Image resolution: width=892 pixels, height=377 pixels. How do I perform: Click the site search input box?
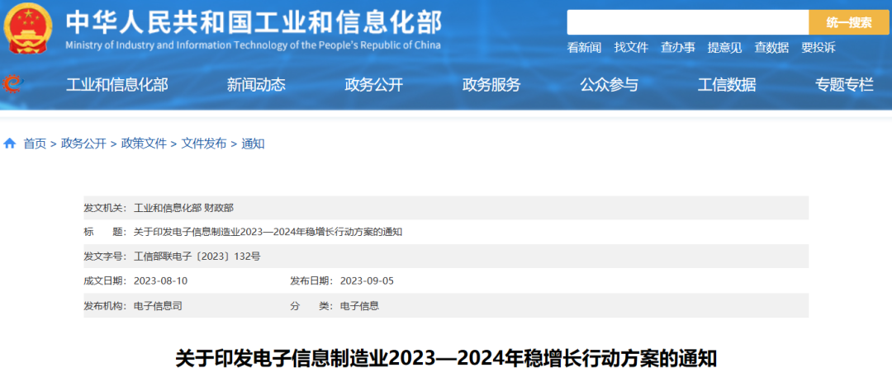click(x=688, y=22)
